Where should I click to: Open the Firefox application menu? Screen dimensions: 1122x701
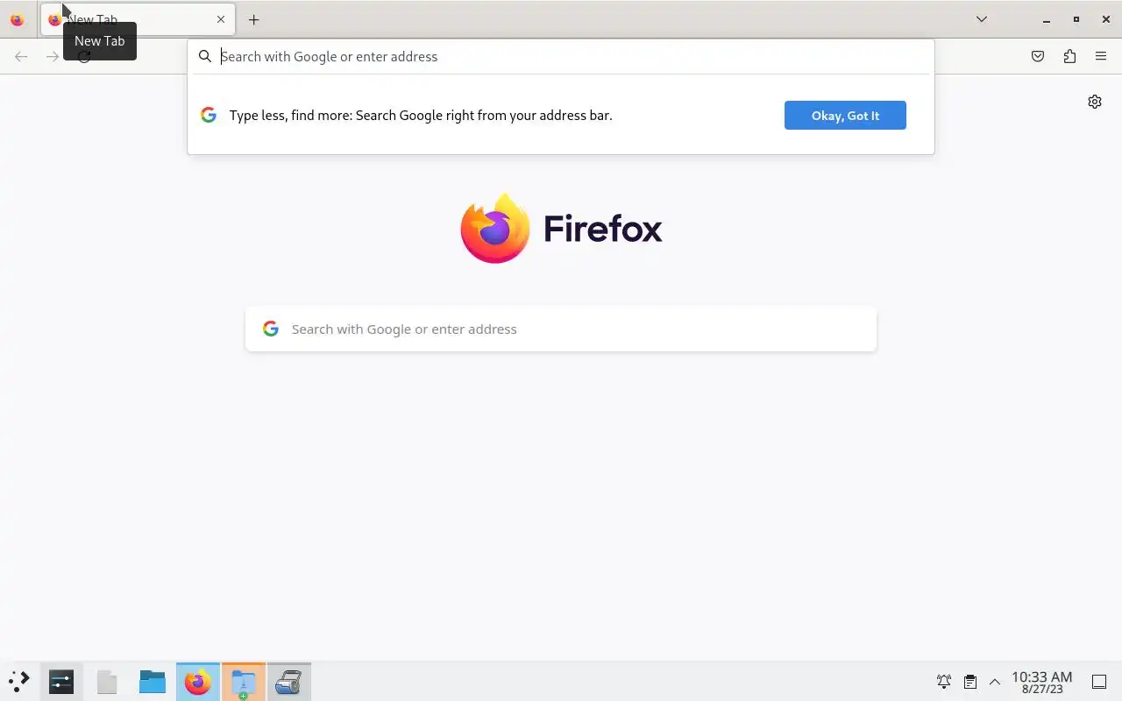(x=1101, y=56)
